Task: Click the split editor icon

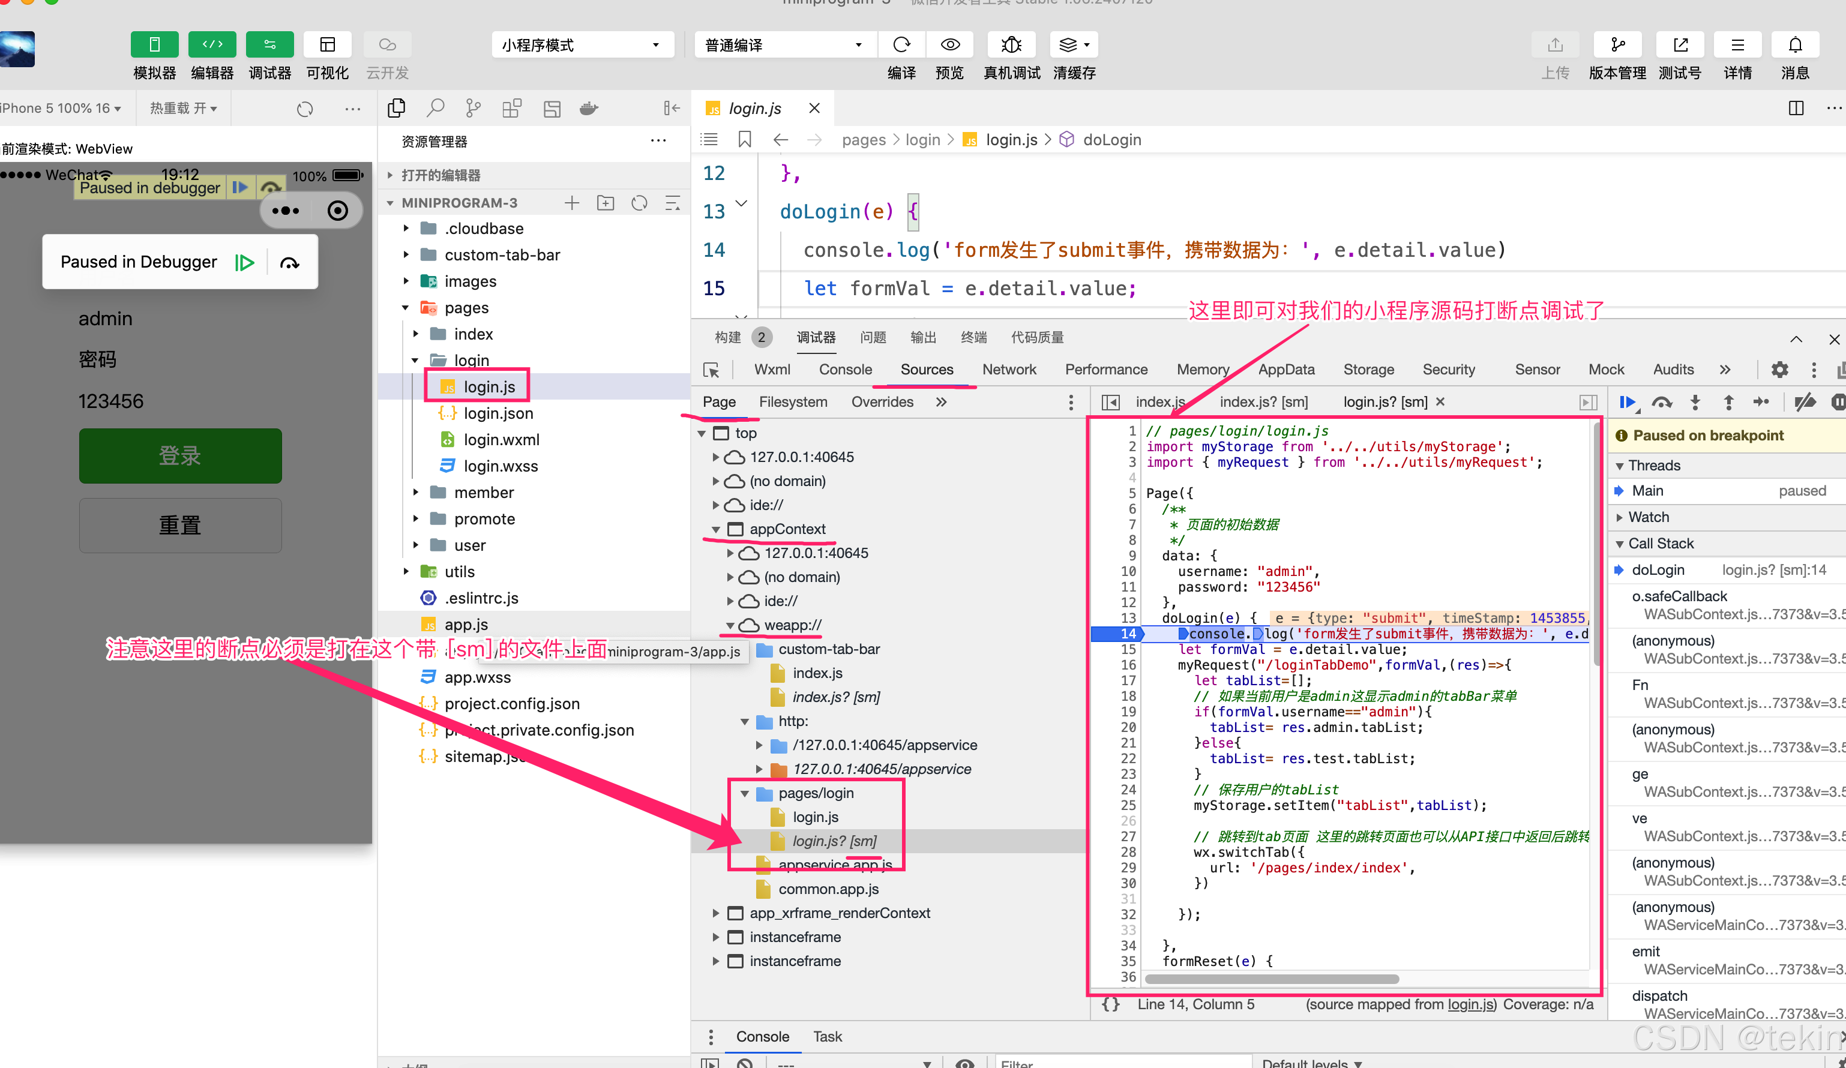Action: 1796,109
